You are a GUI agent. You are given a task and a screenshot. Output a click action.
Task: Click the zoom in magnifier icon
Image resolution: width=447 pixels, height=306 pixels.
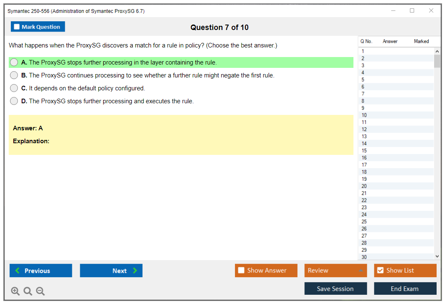click(15, 291)
